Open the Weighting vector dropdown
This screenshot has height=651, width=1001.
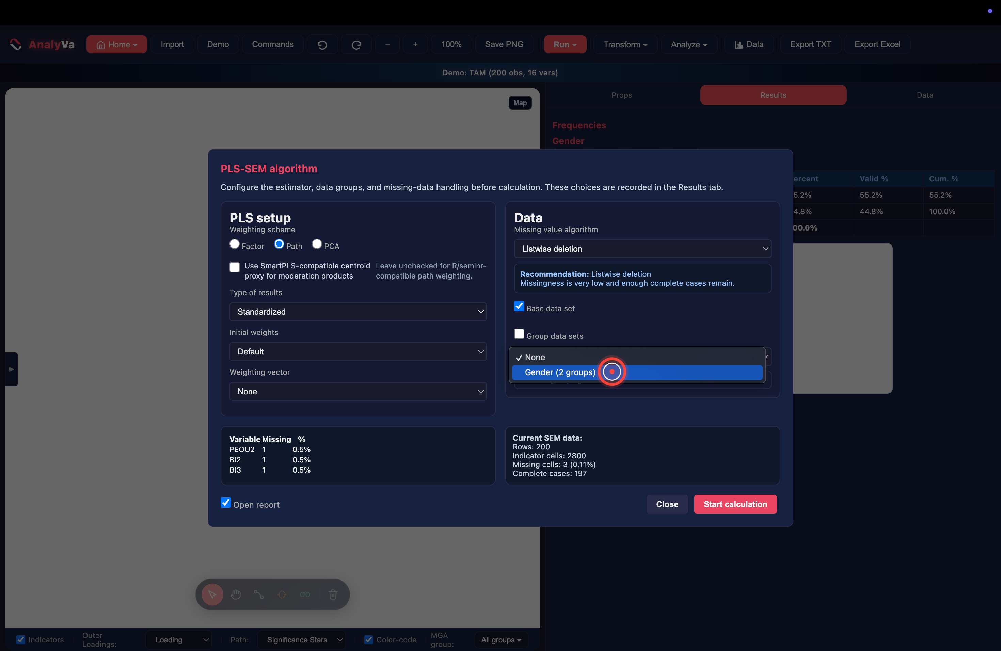[358, 392]
